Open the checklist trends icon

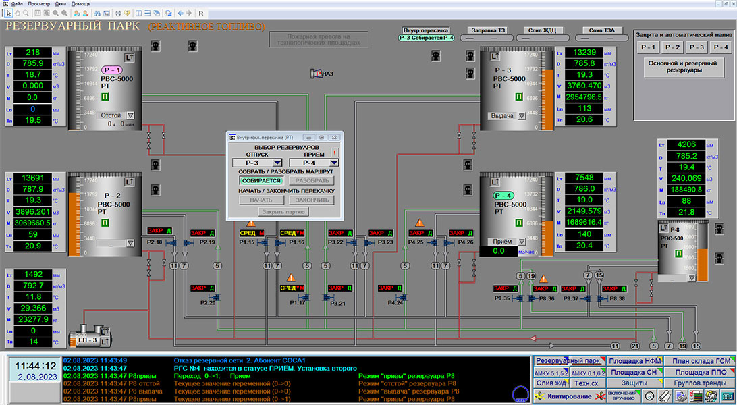(x=696, y=396)
